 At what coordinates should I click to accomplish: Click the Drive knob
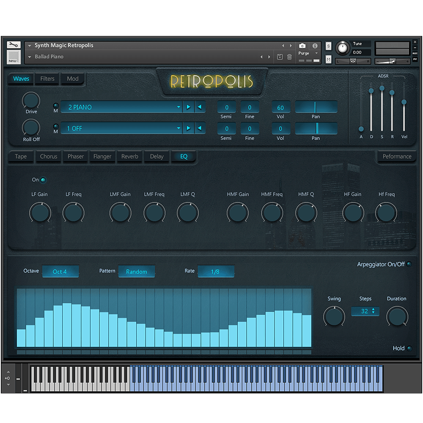[x=31, y=100]
